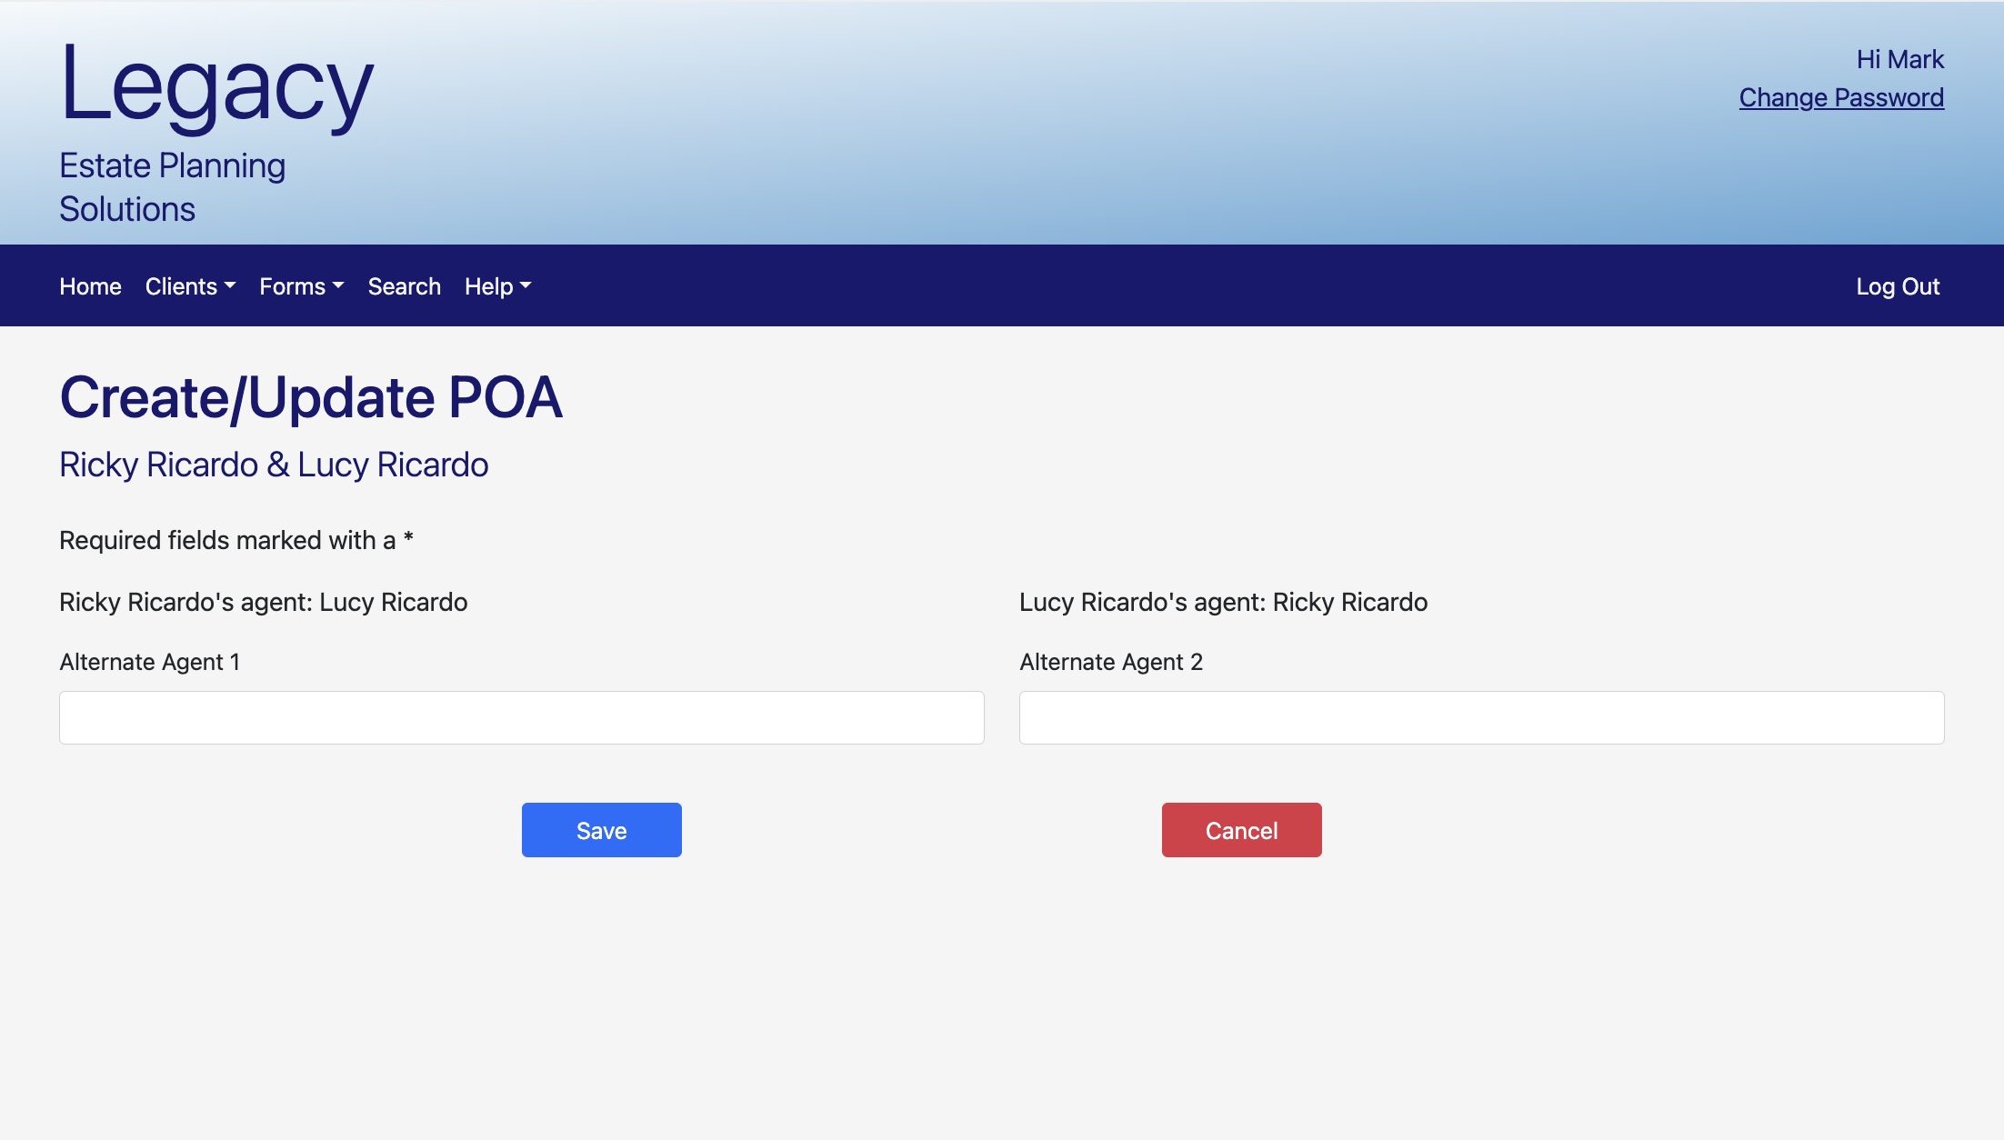This screenshot has height=1140, width=2004.
Task: Go to the Home page
Action: coord(90,286)
